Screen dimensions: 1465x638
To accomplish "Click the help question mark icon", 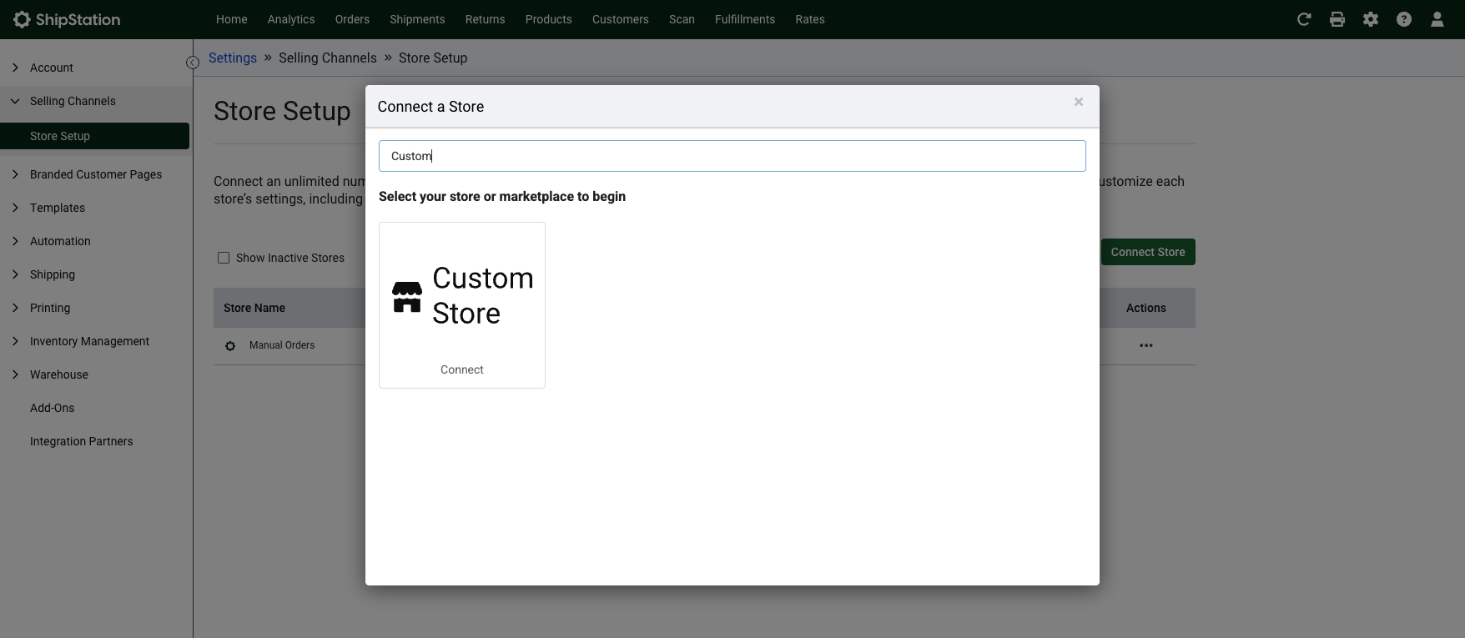I will pyautogui.click(x=1404, y=19).
